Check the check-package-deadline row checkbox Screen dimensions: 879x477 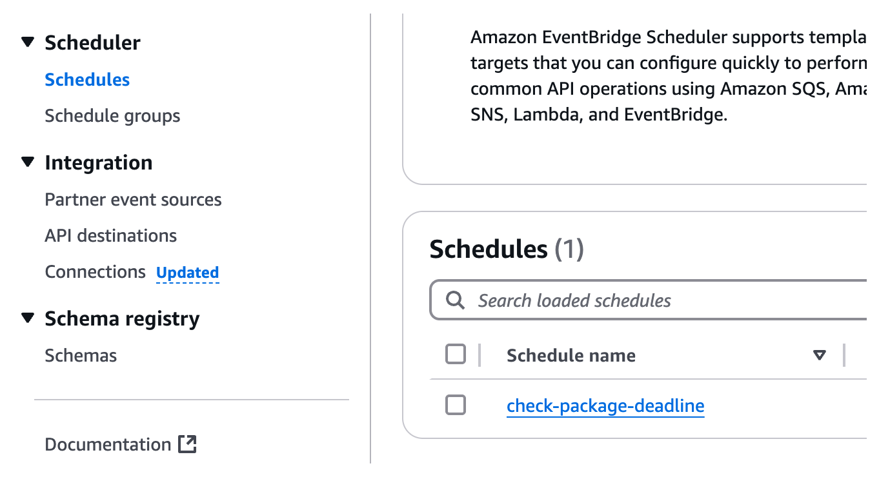pos(456,405)
